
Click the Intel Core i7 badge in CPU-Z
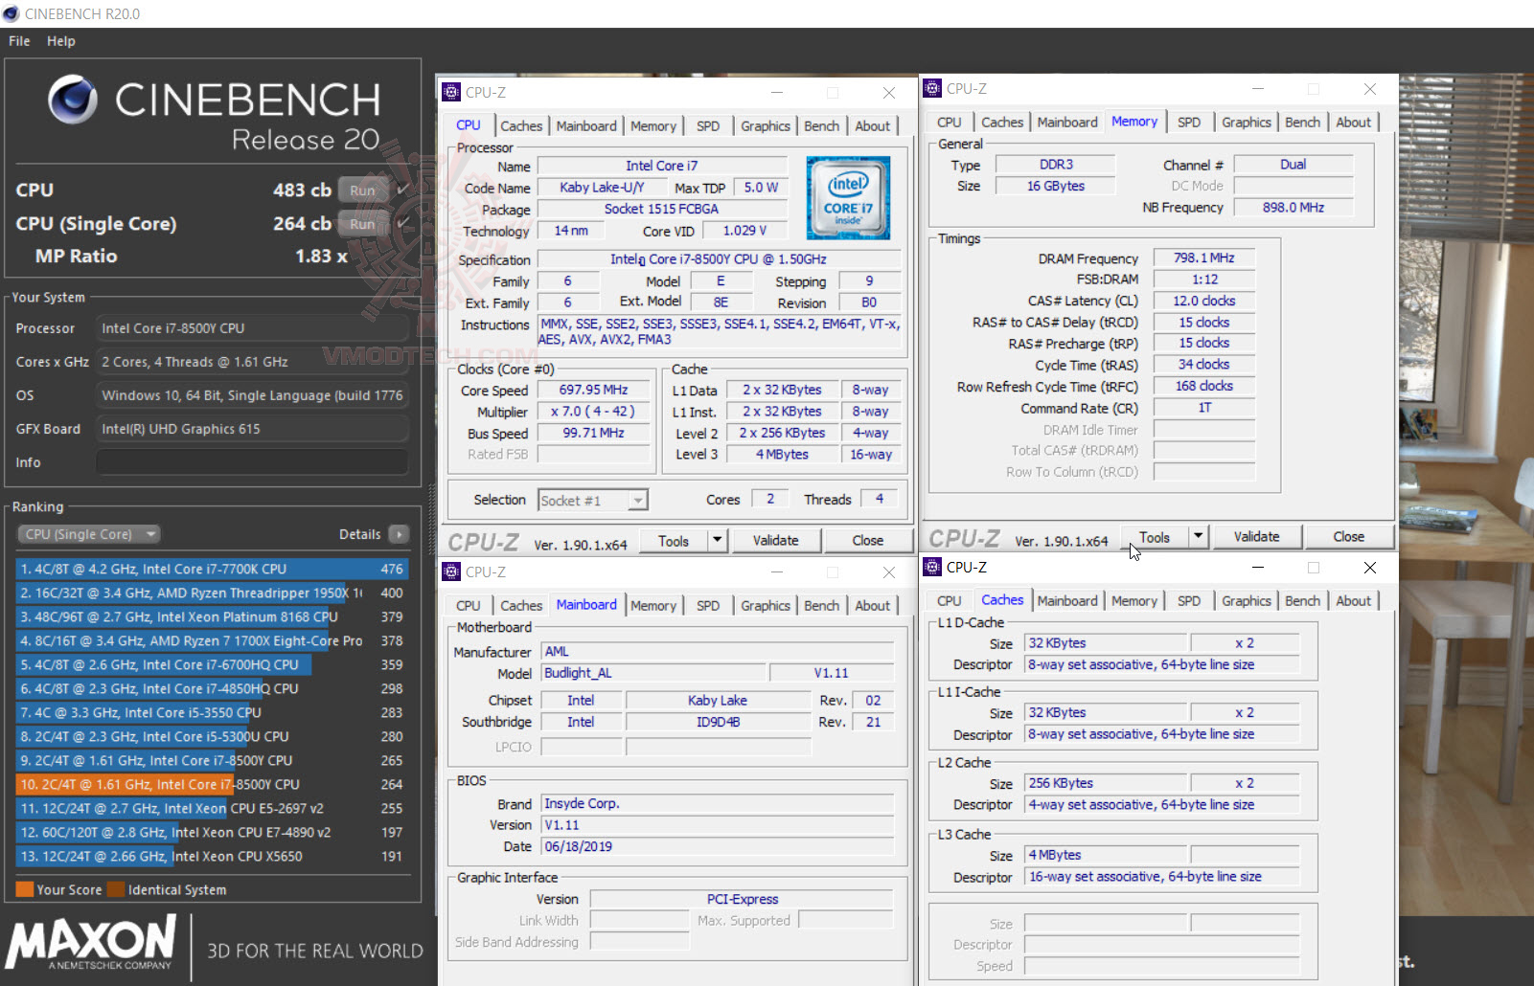pyautogui.click(x=848, y=197)
